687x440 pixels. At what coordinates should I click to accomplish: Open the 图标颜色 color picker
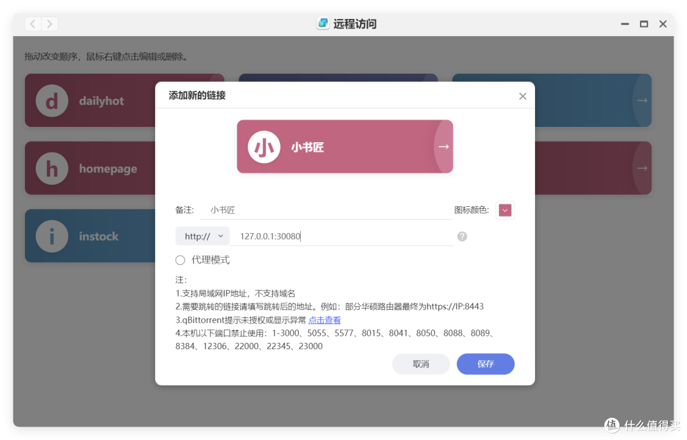tap(504, 210)
